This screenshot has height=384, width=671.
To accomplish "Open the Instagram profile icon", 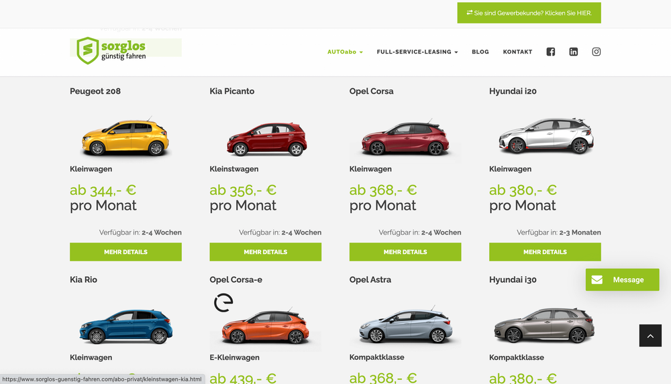I will (596, 52).
